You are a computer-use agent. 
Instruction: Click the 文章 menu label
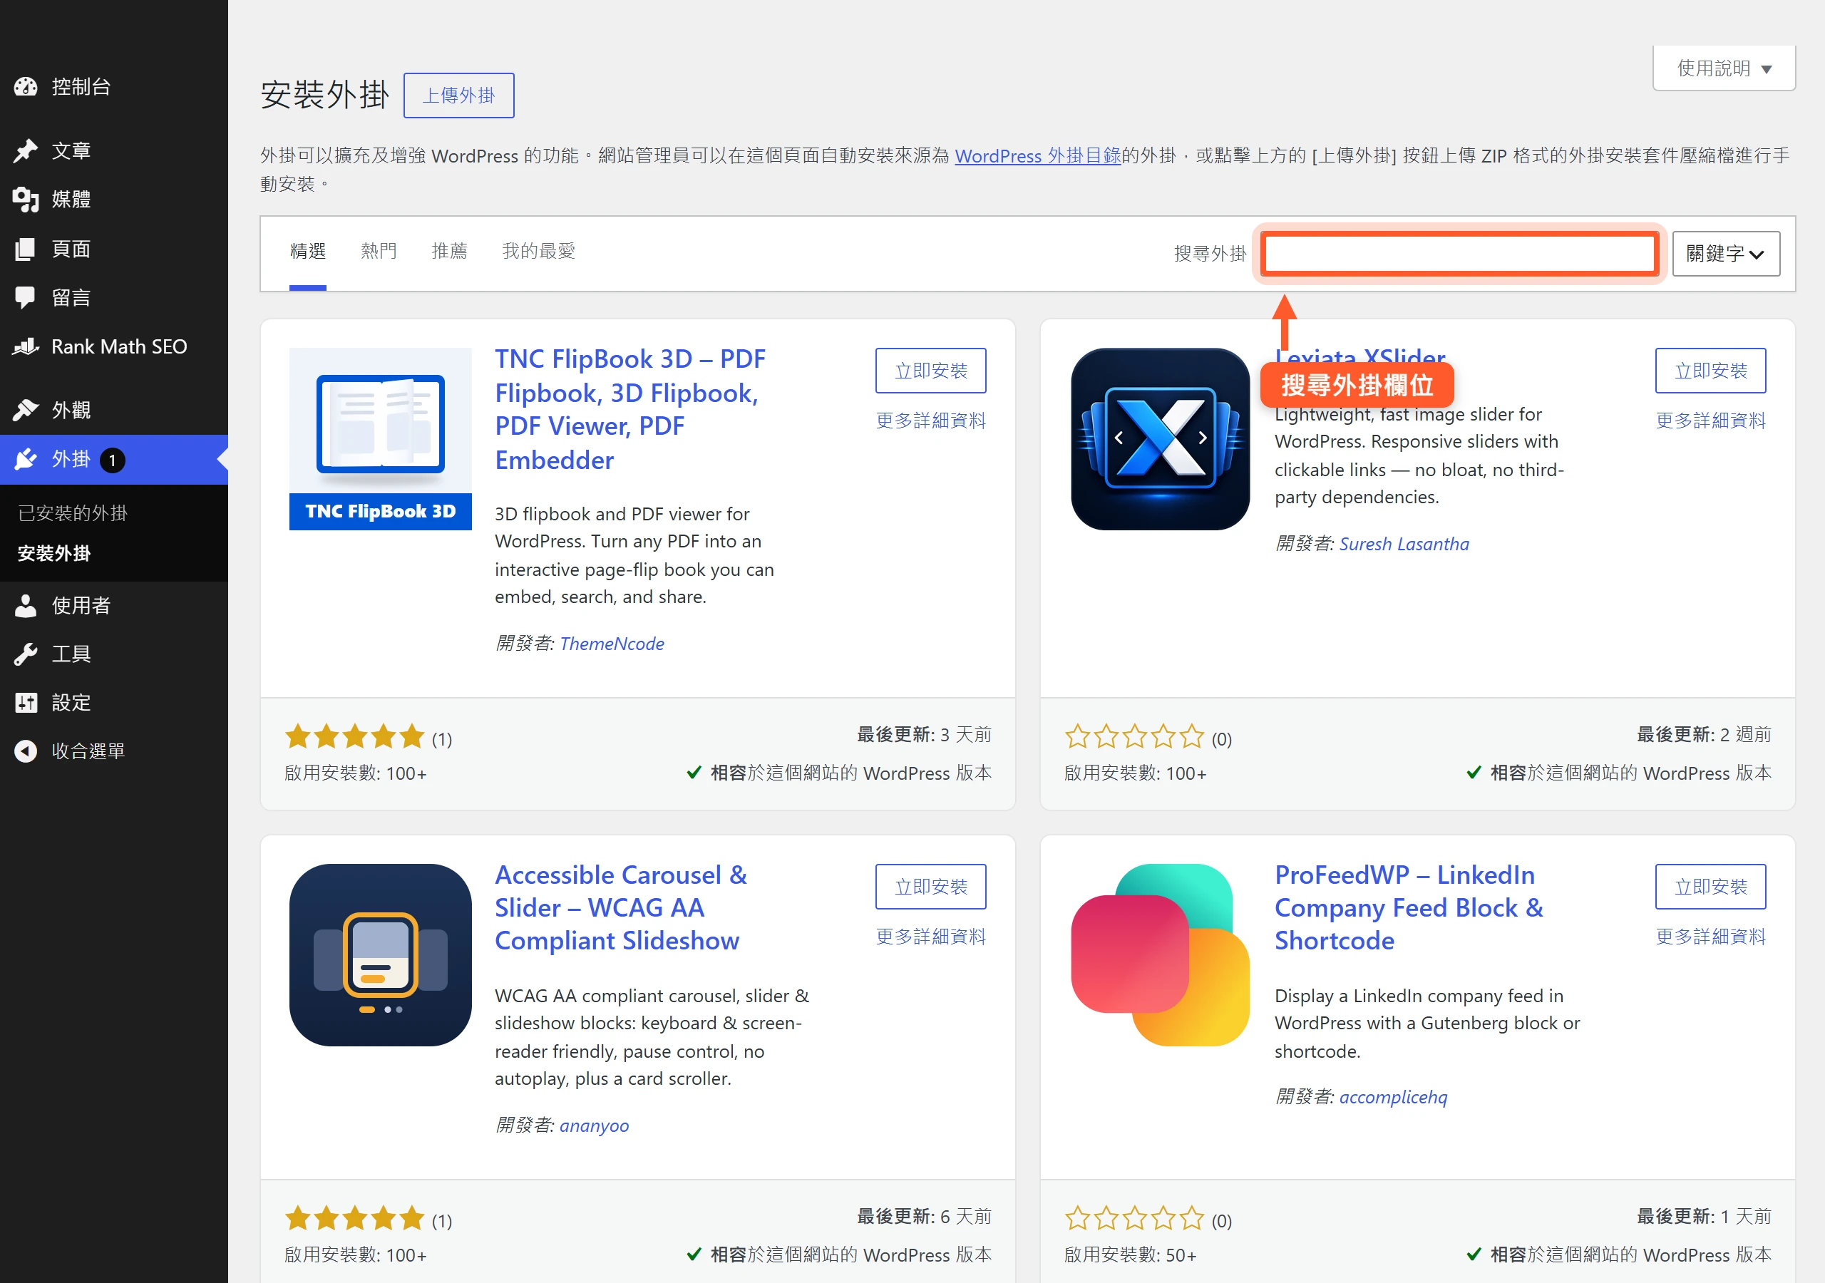71,151
